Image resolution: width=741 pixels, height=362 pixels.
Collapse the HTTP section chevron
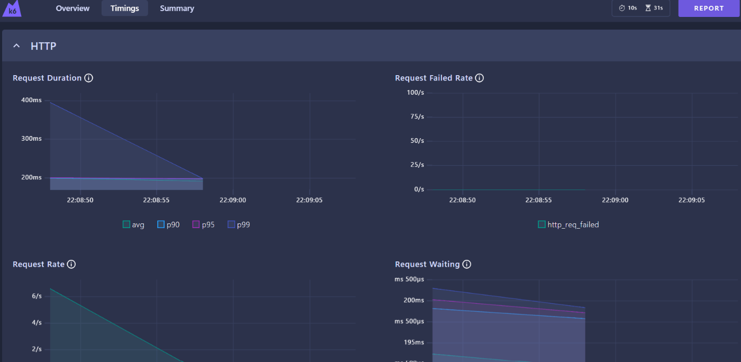pyautogui.click(x=16, y=46)
